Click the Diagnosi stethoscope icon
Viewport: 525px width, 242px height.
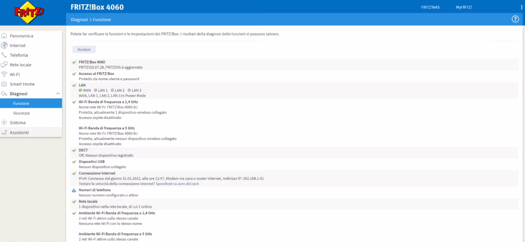[x=4, y=94]
